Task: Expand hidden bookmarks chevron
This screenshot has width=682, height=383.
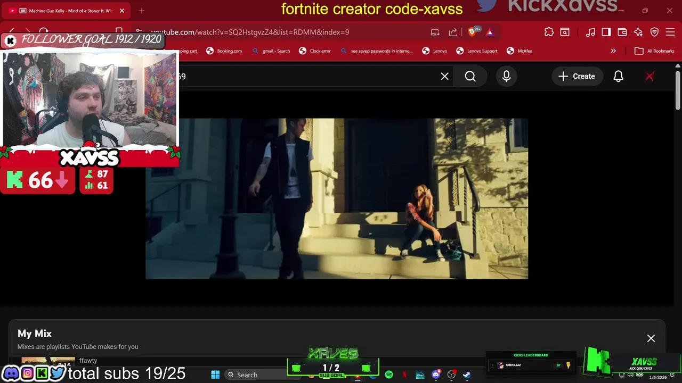Action: 613,51
